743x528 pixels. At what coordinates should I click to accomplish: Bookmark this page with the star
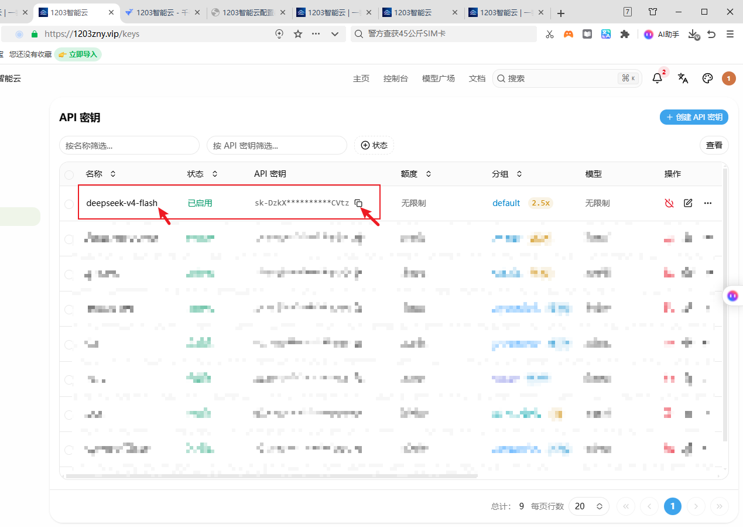click(x=297, y=34)
